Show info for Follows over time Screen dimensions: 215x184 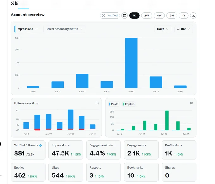97,103
